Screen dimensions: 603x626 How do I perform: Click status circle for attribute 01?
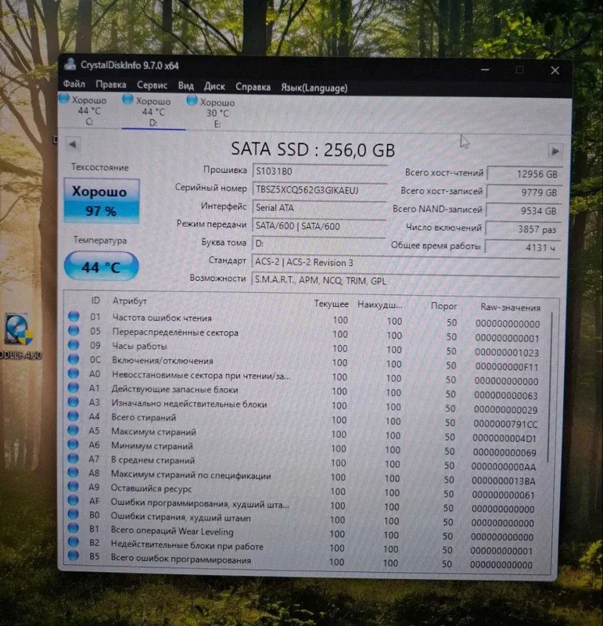point(74,317)
